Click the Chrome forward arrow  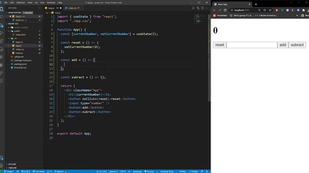click(x=220, y=10)
